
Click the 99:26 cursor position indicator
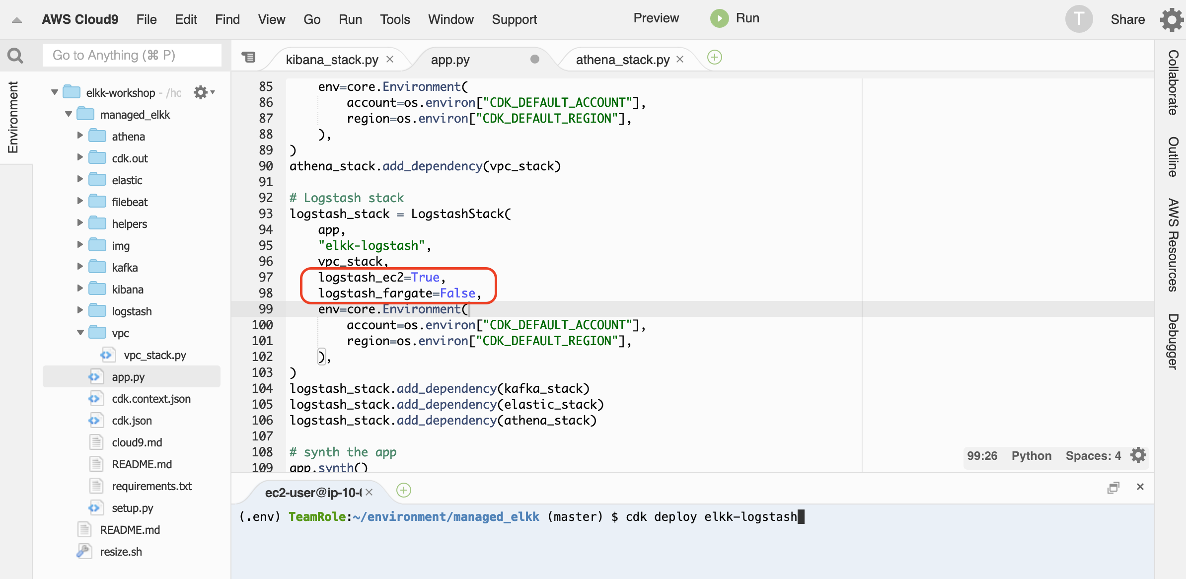pyautogui.click(x=982, y=456)
